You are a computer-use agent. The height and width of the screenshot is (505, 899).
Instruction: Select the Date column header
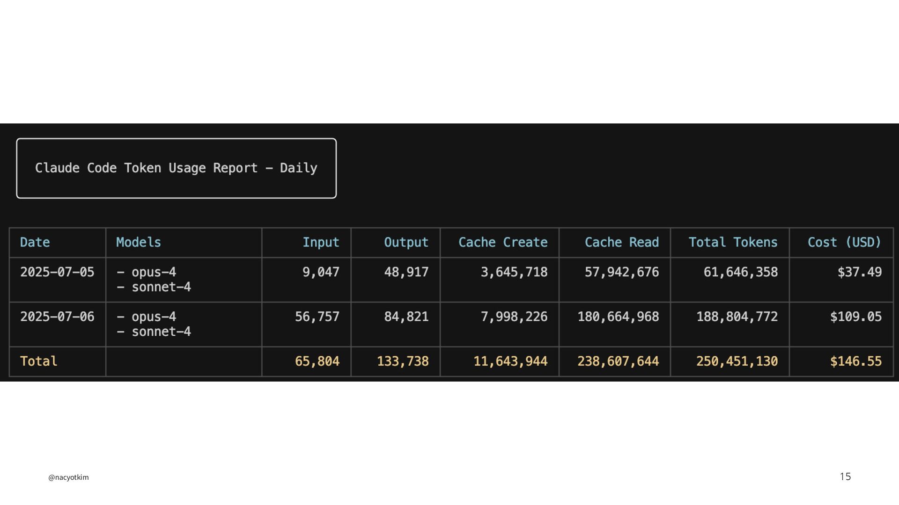[35, 242]
